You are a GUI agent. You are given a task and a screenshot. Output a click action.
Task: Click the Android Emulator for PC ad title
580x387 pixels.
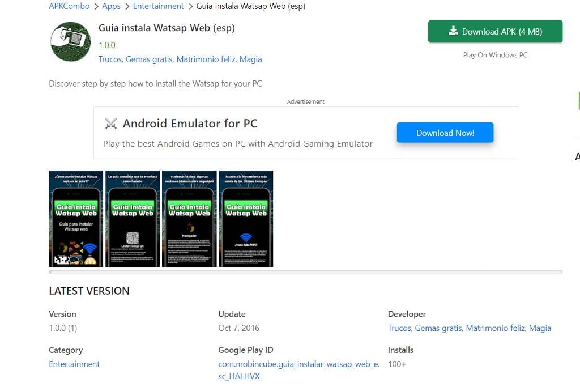[x=190, y=124]
